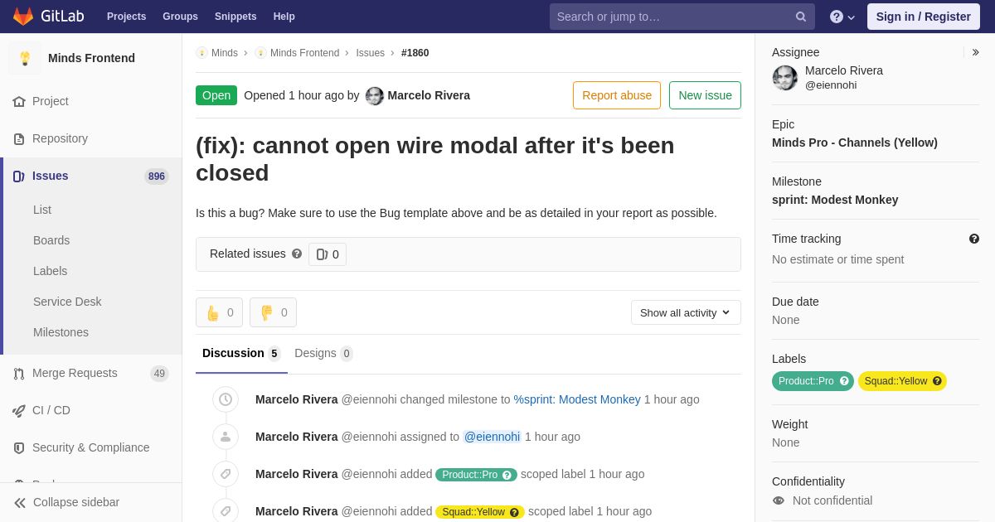Click the Search or jump to field

tap(682, 17)
